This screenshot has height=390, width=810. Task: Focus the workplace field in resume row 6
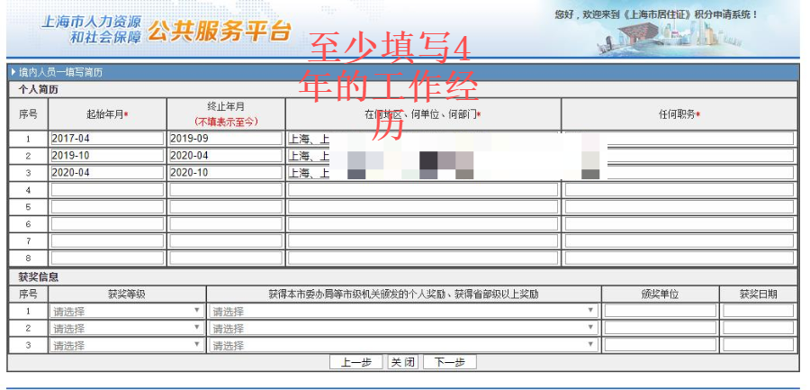[423, 224]
